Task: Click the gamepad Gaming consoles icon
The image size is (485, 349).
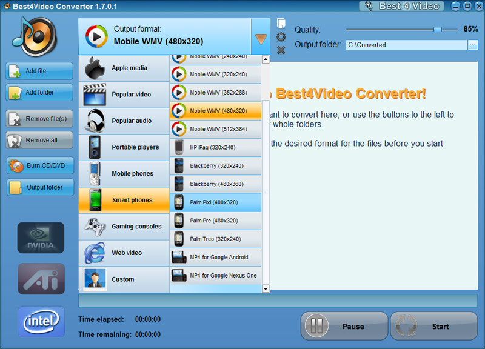Action: tap(95, 227)
